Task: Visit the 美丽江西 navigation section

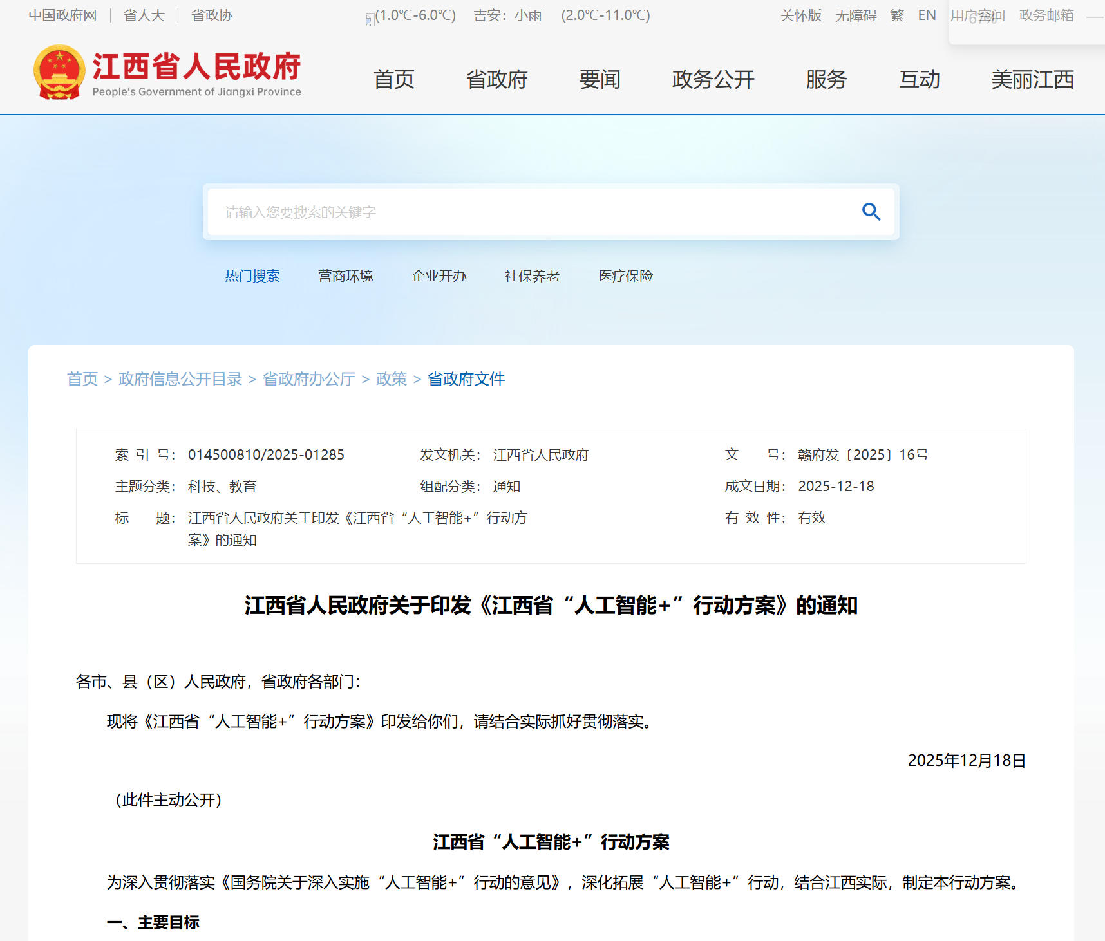Action: (1032, 80)
